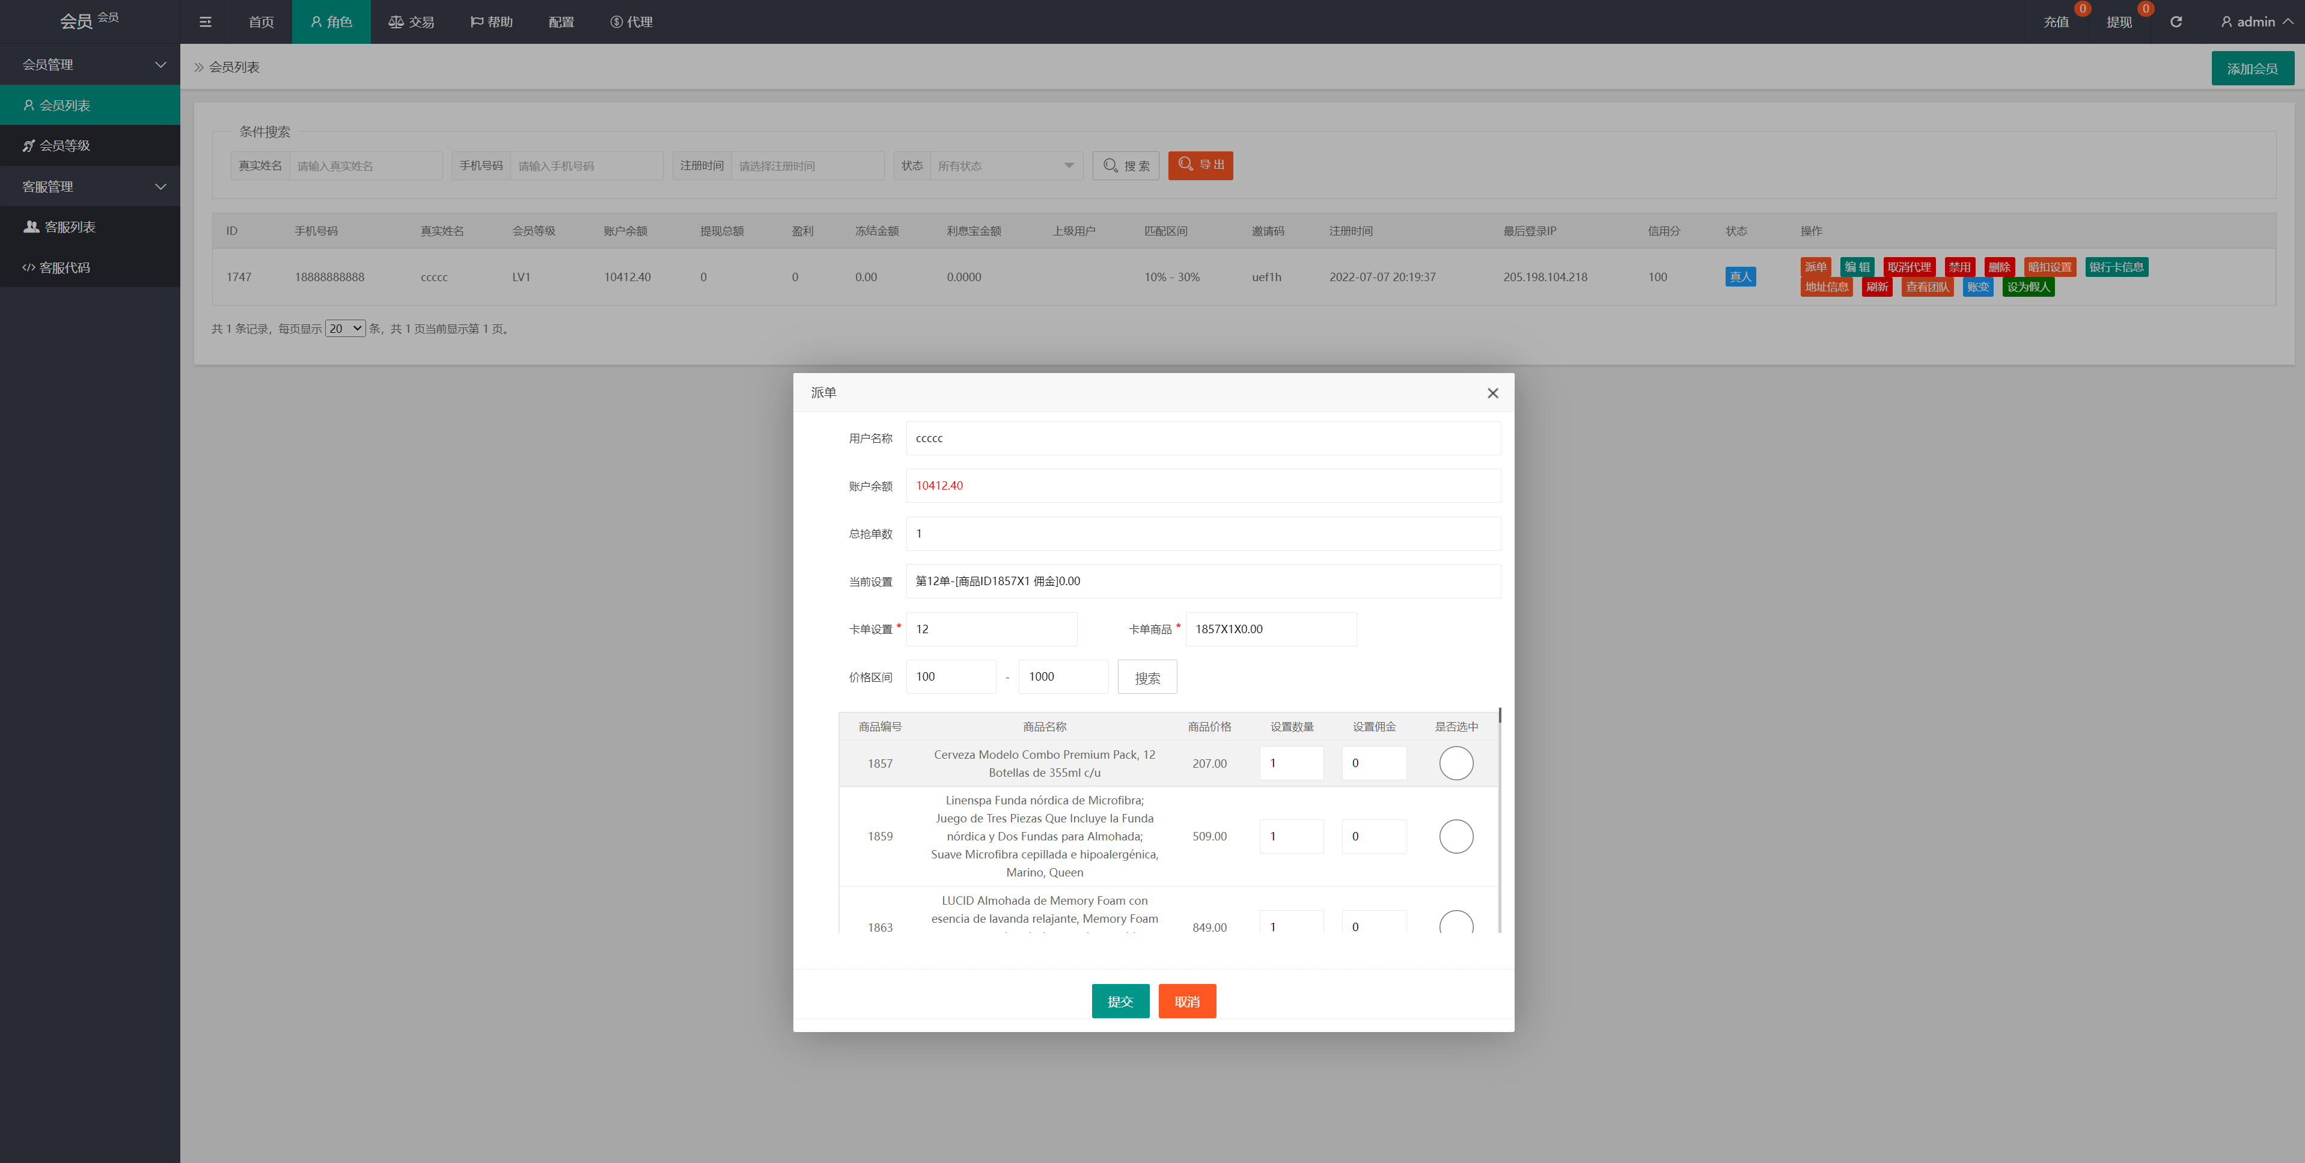2305x1163 pixels.
Task: Click the orange 取消 button
Action: point(1186,1001)
